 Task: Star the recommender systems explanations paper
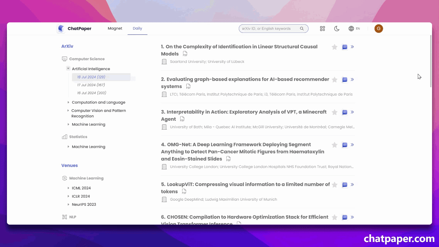point(334,79)
